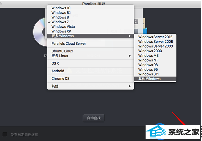Image resolution: width=202 pixels, height=141 pixels.
Task: Select OS X in the menu
Action: click(90, 63)
